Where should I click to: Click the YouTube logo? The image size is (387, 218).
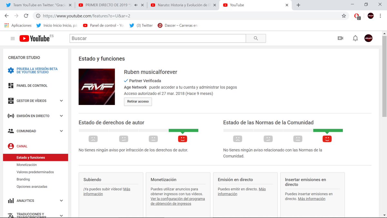pyautogui.click(x=35, y=38)
